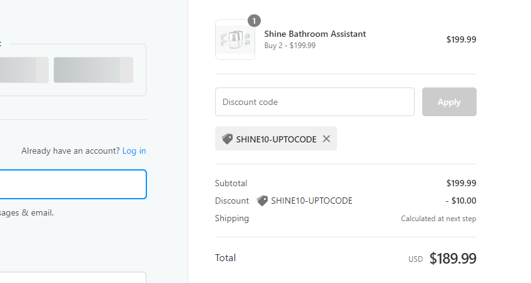The width and height of the screenshot is (531, 283).
Task: Click the $189.99 total amount
Action: [453, 259]
